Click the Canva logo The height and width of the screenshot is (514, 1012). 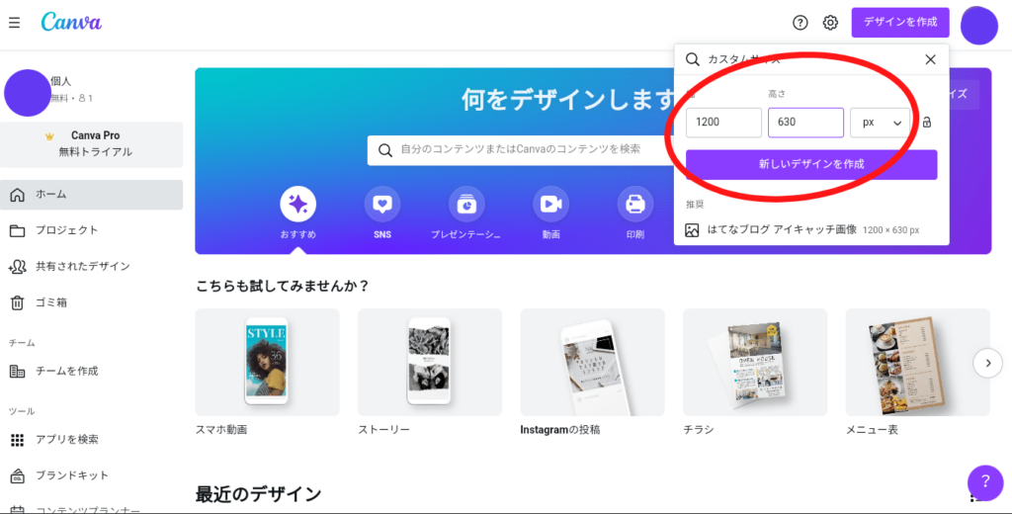pyautogui.click(x=71, y=22)
